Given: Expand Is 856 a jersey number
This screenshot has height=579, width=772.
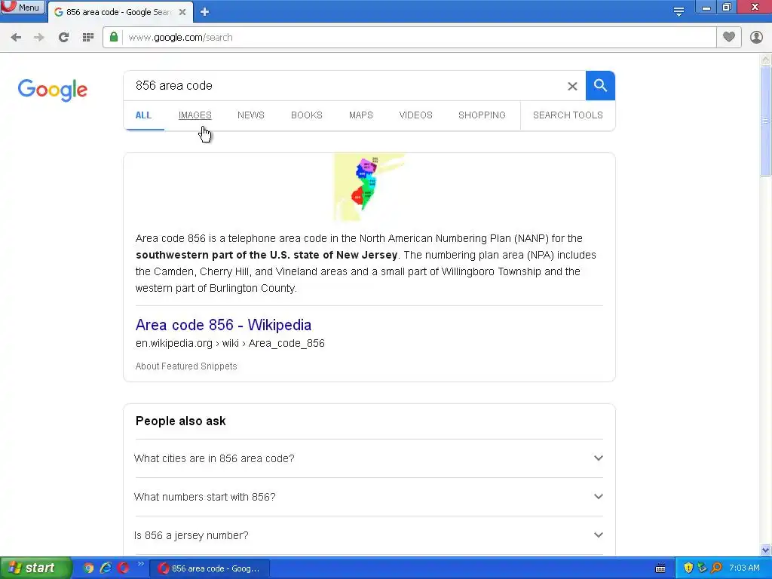Looking at the screenshot, I should [369, 535].
